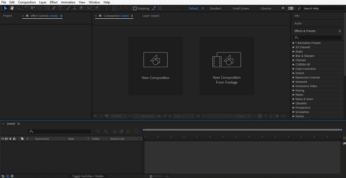Choose the Rectangle shape tool

point(47,8)
